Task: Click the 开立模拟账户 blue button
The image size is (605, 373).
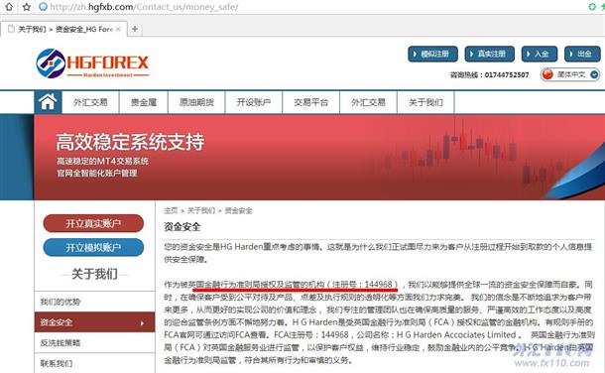Action: pyautogui.click(x=93, y=247)
